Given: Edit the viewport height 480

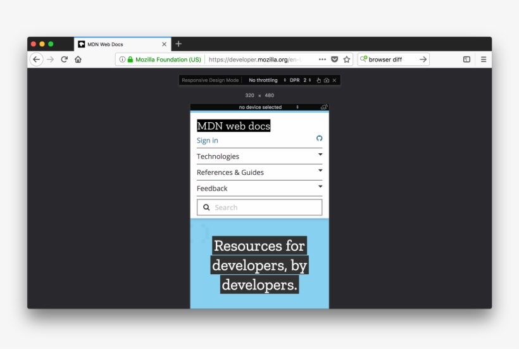Looking at the screenshot, I should [x=269, y=96].
